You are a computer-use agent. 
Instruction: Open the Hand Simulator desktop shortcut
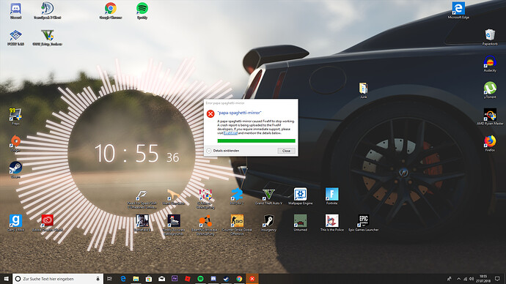point(174,196)
